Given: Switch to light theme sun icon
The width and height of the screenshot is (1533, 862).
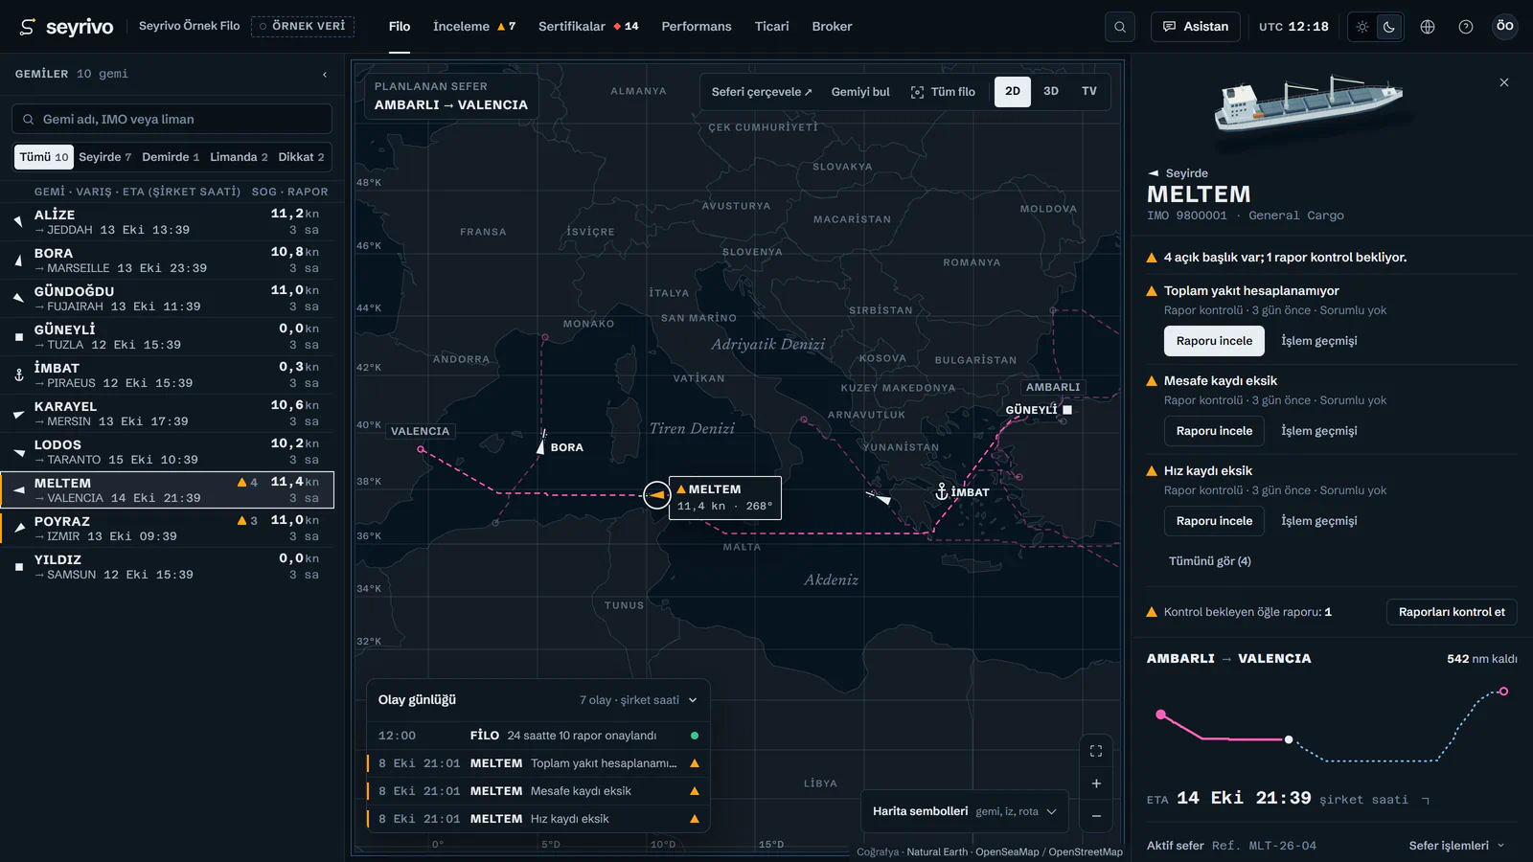Looking at the screenshot, I should (x=1362, y=27).
